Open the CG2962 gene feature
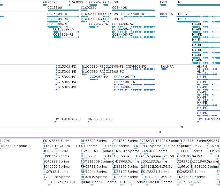 coord(93,5)
